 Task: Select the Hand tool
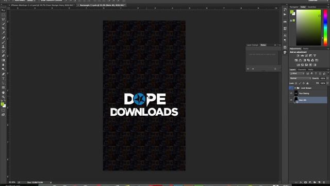point(3,92)
